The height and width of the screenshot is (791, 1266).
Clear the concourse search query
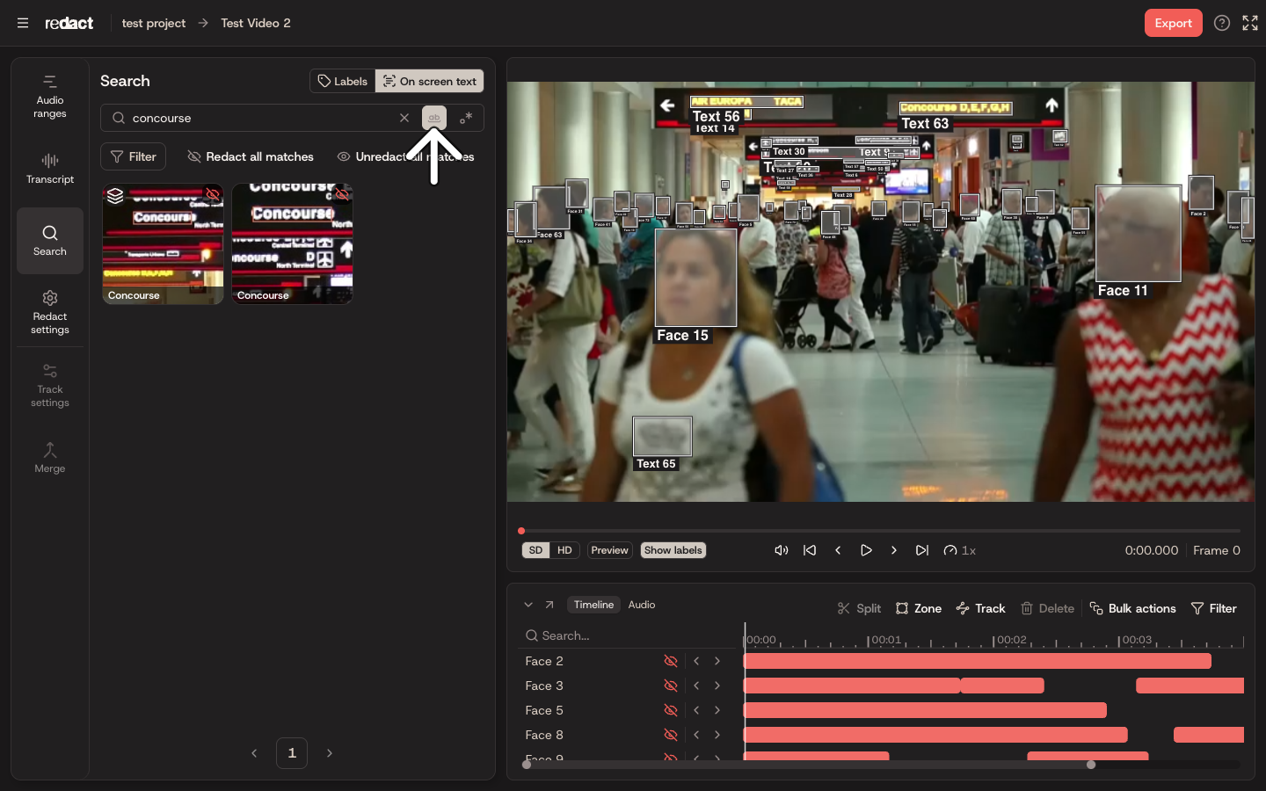click(404, 118)
